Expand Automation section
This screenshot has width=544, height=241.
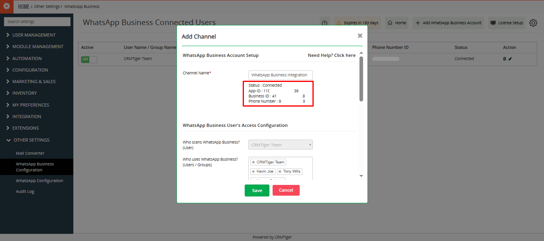[x=27, y=58]
